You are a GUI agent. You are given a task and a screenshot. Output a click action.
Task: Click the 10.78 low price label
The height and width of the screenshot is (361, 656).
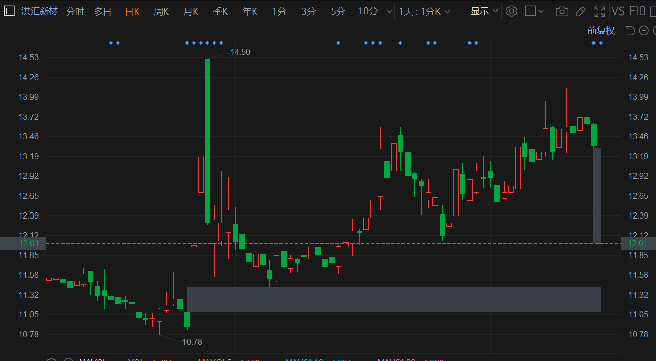pyautogui.click(x=192, y=342)
